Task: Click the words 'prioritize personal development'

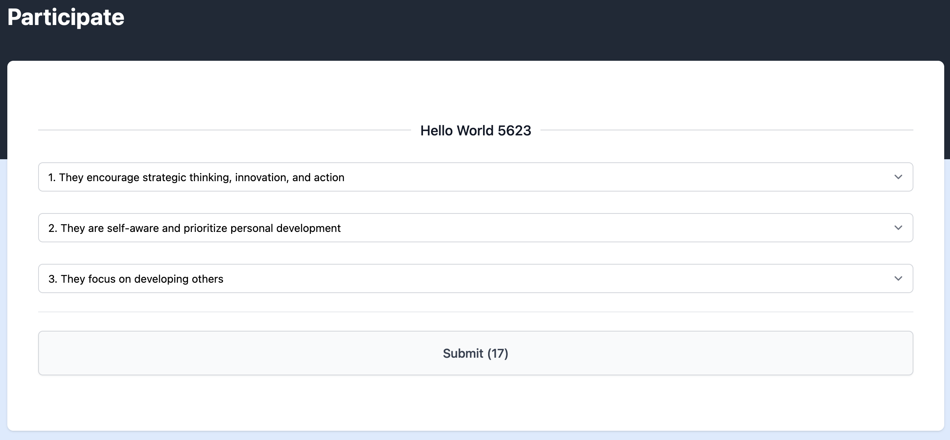Action: (262, 228)
